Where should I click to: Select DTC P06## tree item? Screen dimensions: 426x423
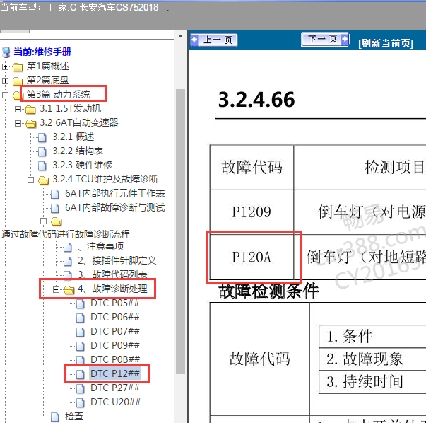(115, 317)
